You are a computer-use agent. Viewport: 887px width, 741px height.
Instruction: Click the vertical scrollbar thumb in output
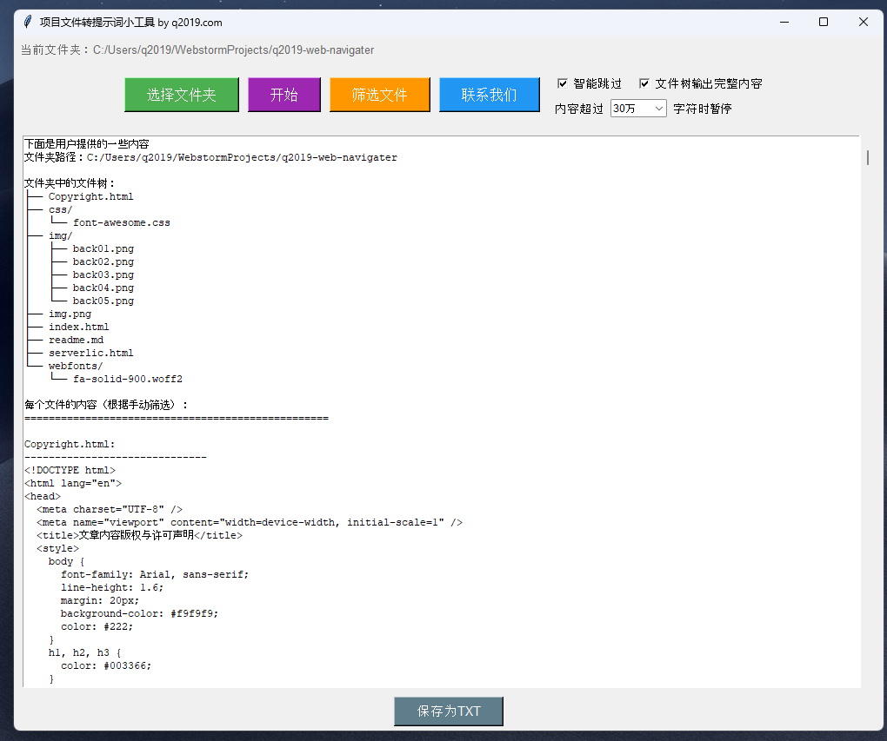point(867,157)
